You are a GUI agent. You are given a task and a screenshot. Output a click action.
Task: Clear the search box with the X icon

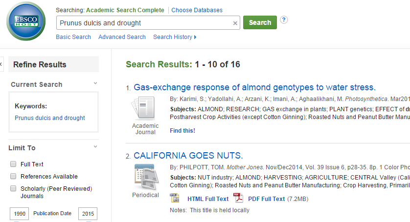click(x=235, y=23)
